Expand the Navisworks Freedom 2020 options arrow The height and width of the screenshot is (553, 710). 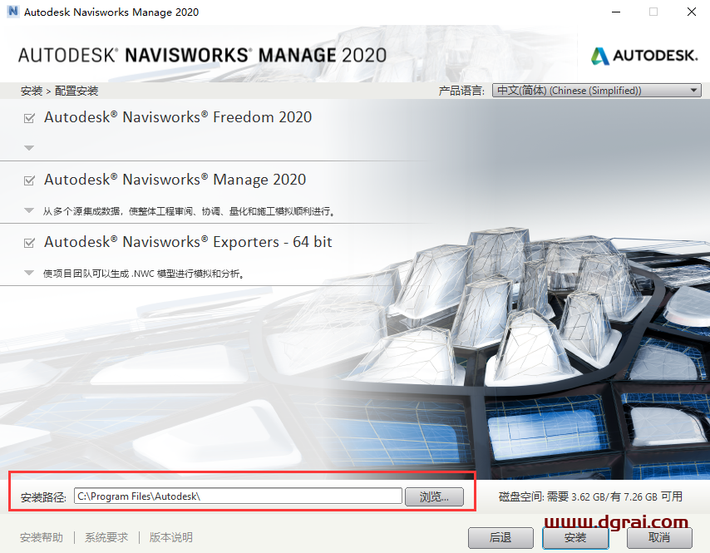coord(29,148)
